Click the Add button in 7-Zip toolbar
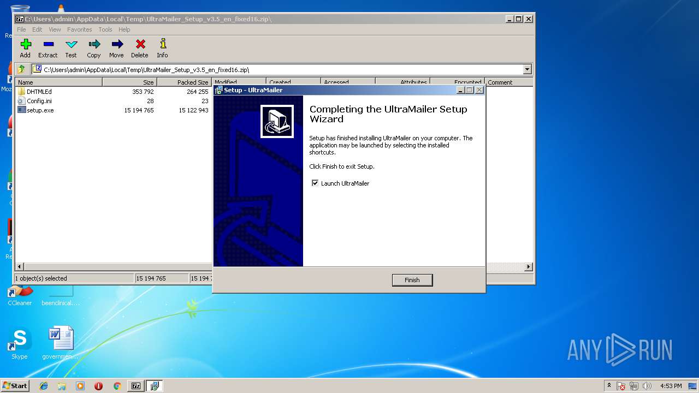699x393 pixels. pos(25,49)
